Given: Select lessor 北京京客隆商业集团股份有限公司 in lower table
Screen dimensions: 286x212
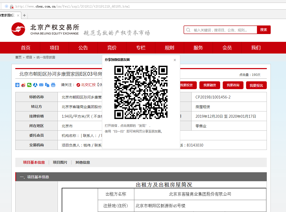Looking at the screenshot, I should click(x=200, y=194).
